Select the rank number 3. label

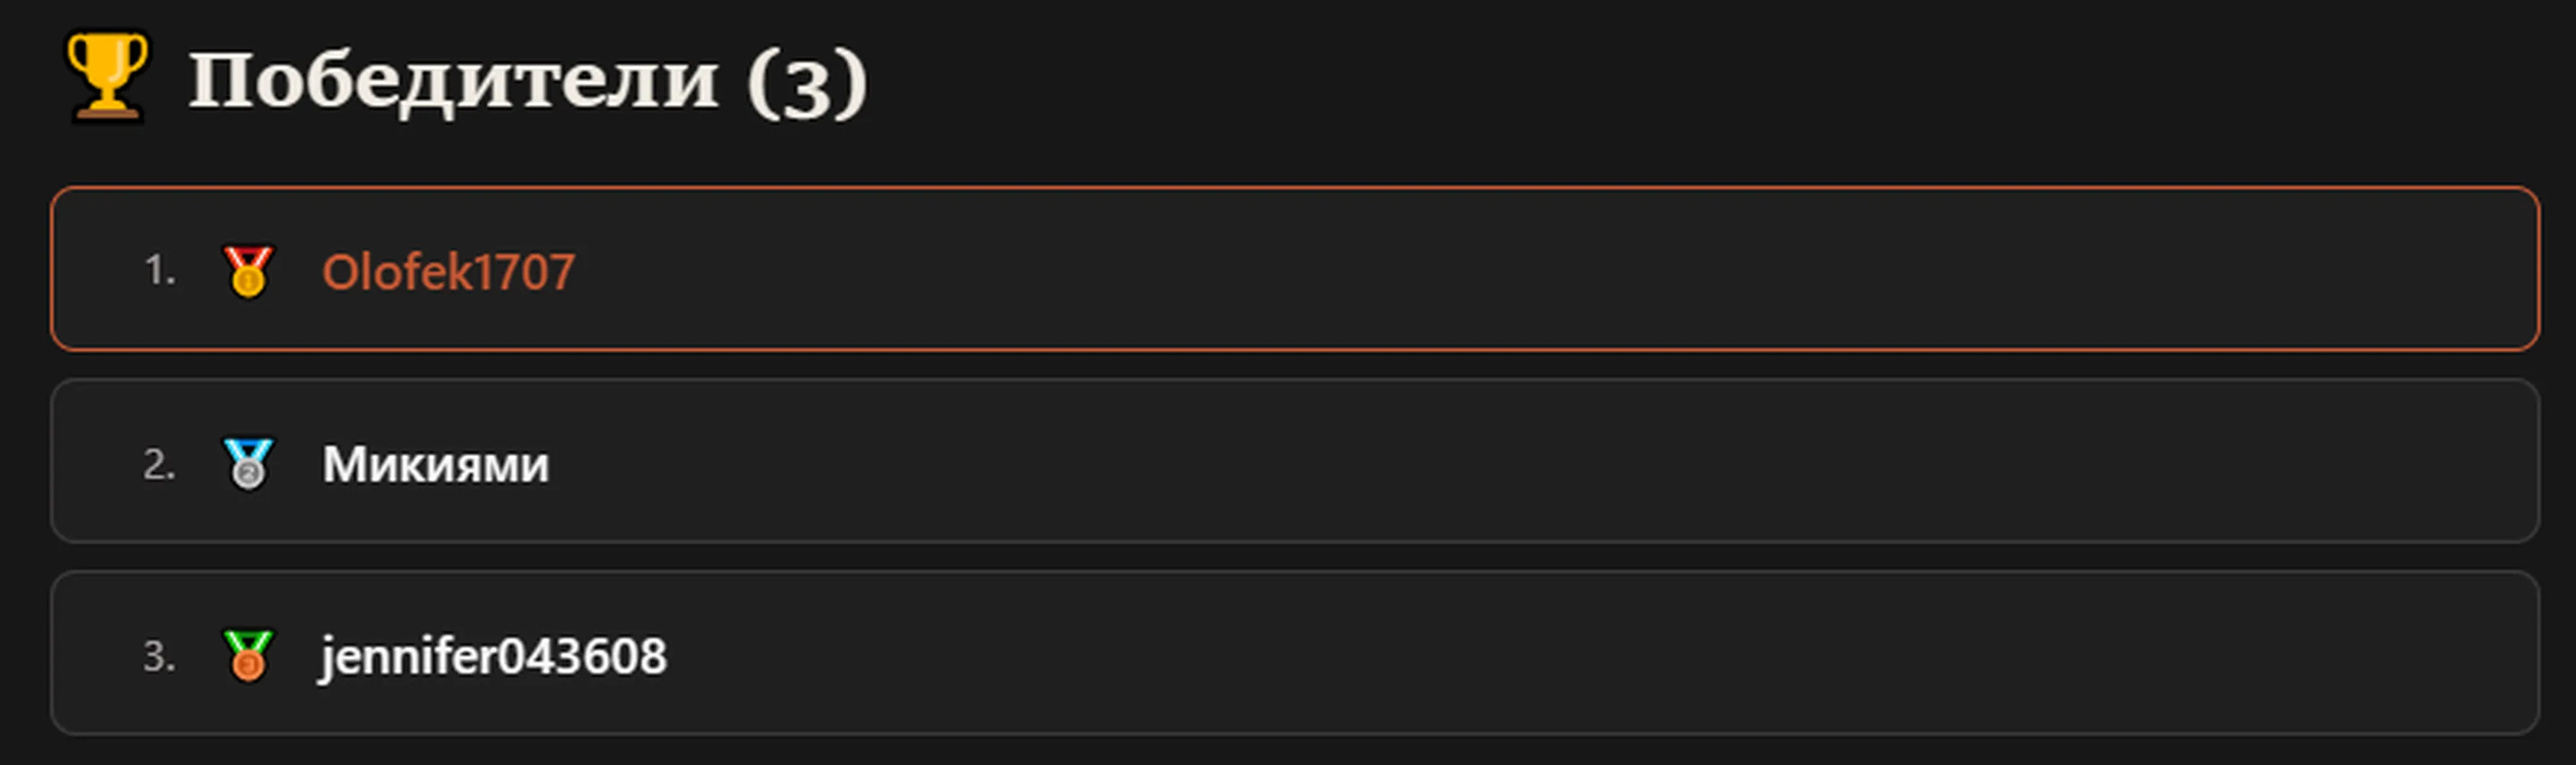coord(160,656)
